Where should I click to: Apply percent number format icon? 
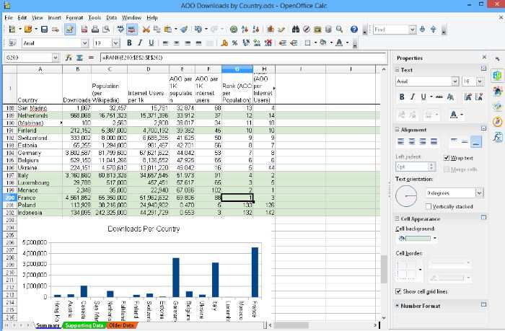click(x=234, y=43)
